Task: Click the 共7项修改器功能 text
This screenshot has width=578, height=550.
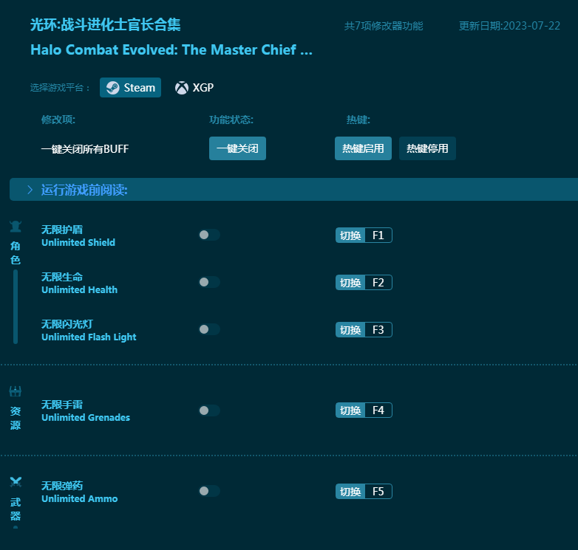Action: coord(384,26)
